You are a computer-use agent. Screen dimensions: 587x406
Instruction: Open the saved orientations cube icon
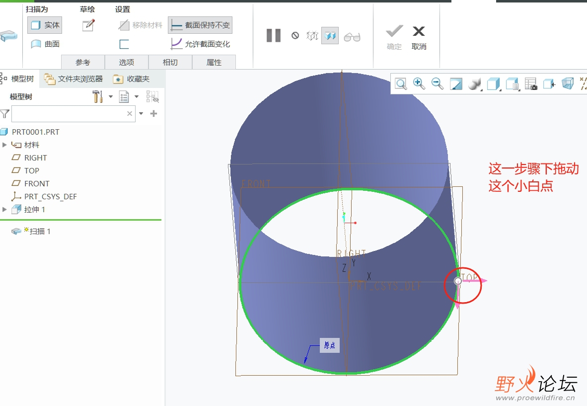[x=494, y=84]
